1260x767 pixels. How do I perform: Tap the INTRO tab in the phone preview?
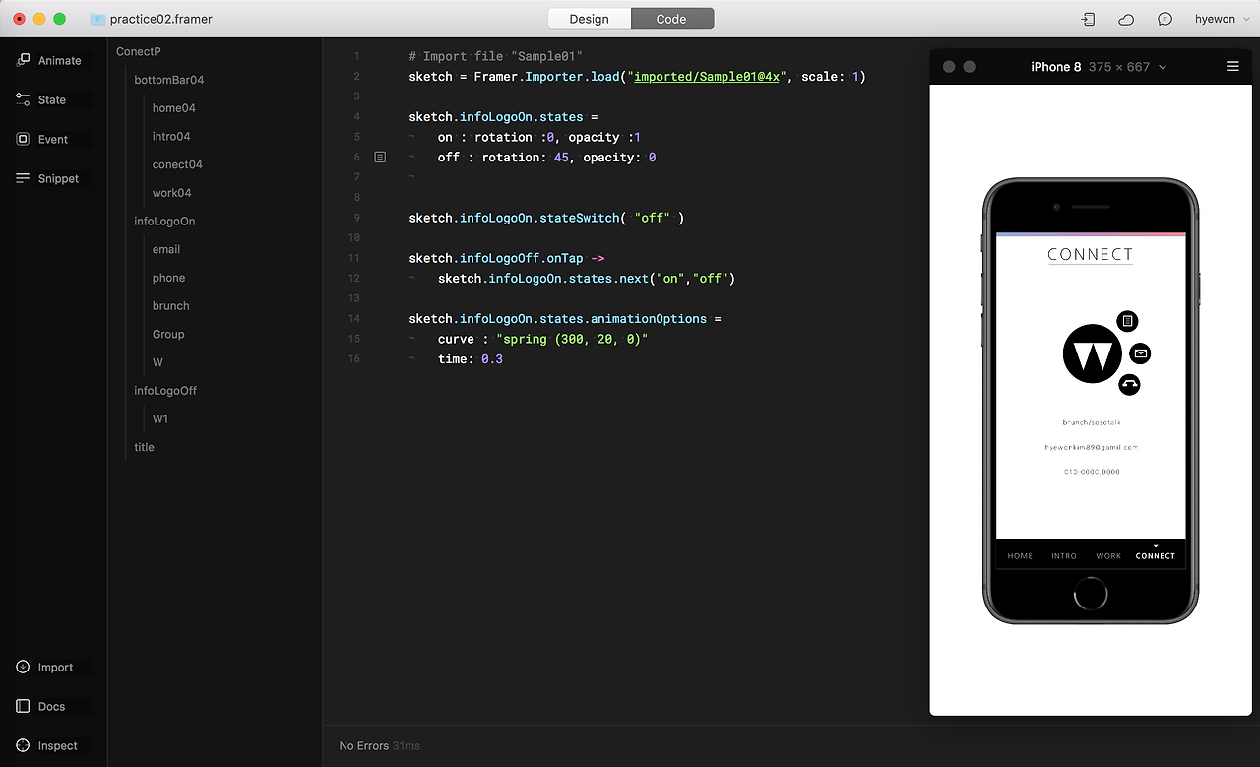[x=1064, y=556]
